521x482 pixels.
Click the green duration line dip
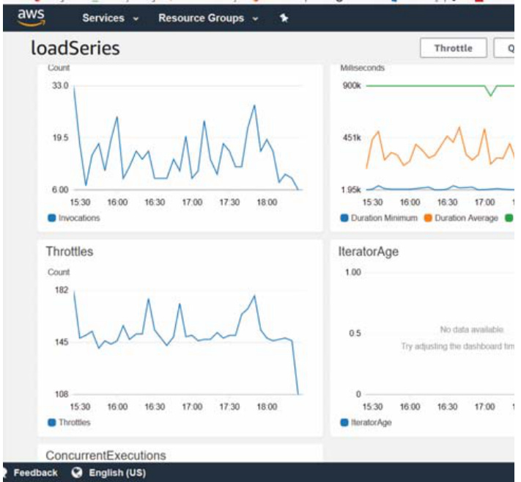tap(491, 95)
